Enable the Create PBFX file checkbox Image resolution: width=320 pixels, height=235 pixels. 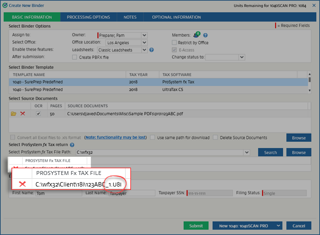pos(75,57)
